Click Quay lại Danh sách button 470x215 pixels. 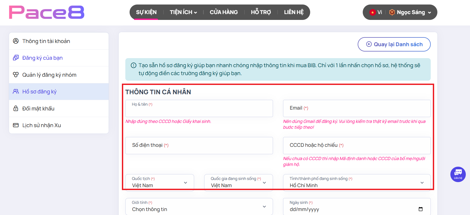tap(394, 44)
